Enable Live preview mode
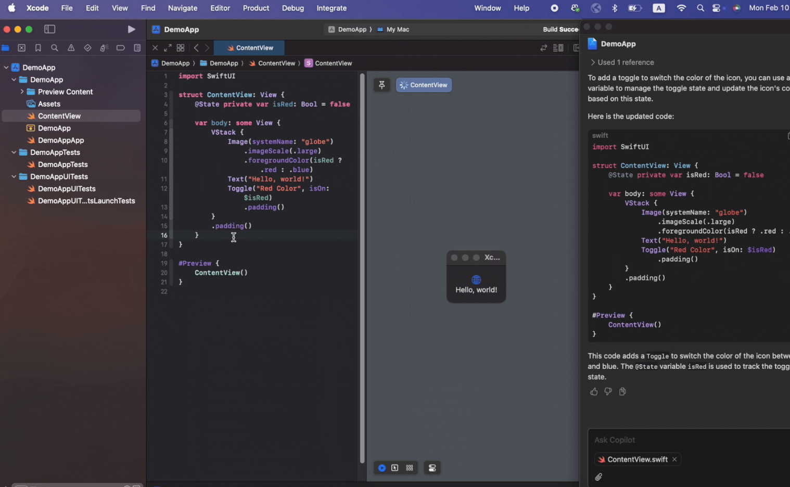This screenshot has width=790, height=487. [382, 468]
